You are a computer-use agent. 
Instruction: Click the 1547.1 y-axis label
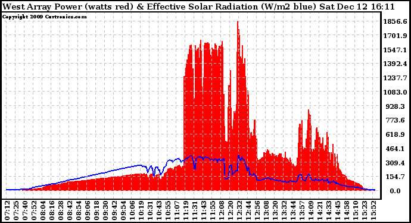click(x=396, y=50)
